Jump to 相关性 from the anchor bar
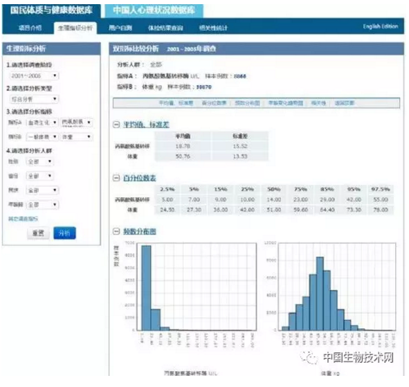 (318, 103)
